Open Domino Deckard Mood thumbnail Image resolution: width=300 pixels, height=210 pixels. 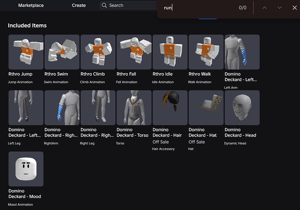[26, 169]
